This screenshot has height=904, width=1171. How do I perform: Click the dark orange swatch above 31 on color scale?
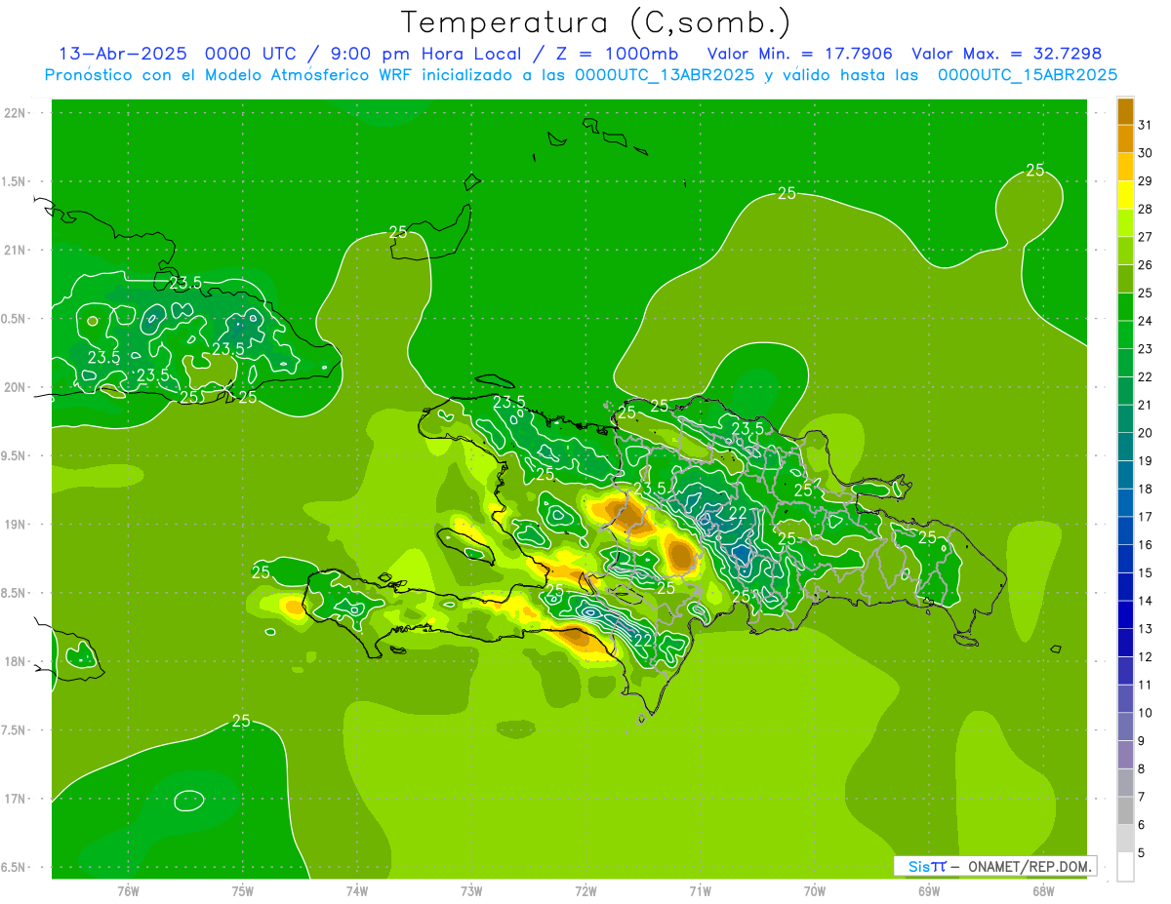(1125, 111)
